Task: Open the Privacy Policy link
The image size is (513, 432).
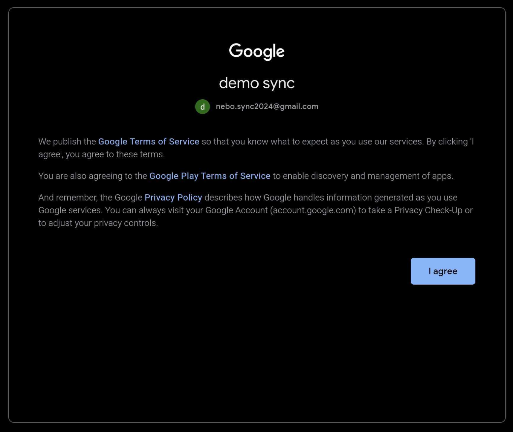Action: 173,197
